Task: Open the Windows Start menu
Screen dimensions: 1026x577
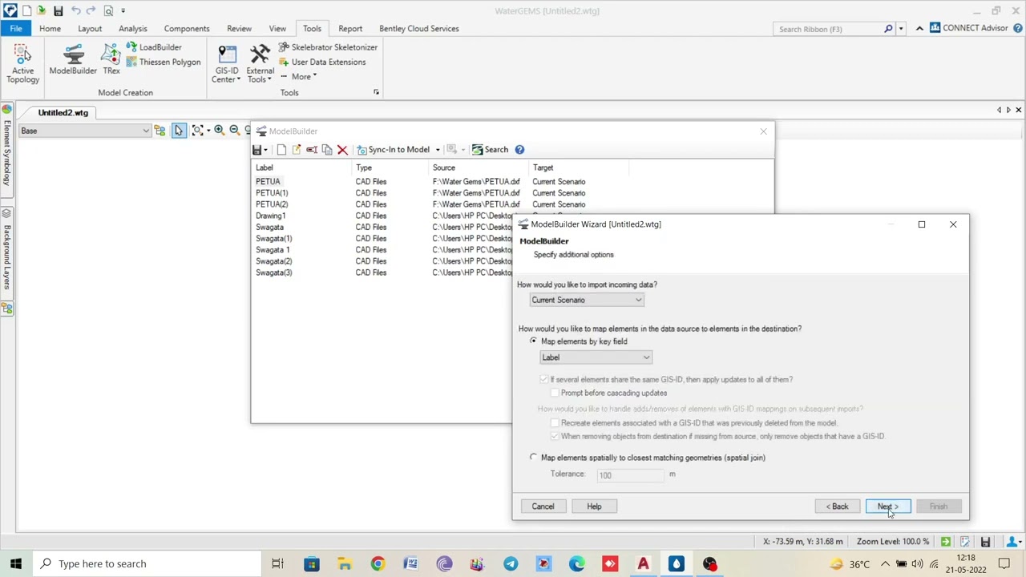Action: [16, 563]
